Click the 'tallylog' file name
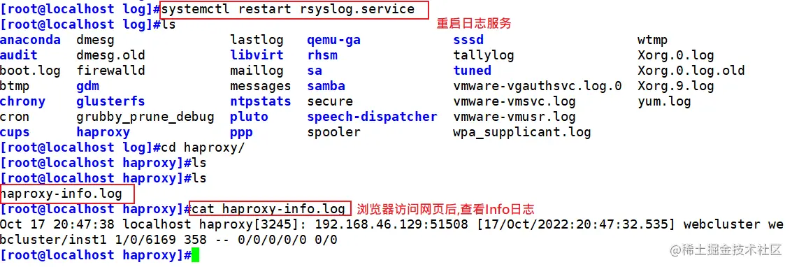792x267 pixels. pos(484,55)
